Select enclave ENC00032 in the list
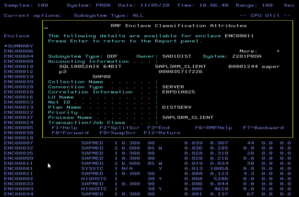This screenshot has height=197, width=299. pyautogui.click(x=18, y=148)
